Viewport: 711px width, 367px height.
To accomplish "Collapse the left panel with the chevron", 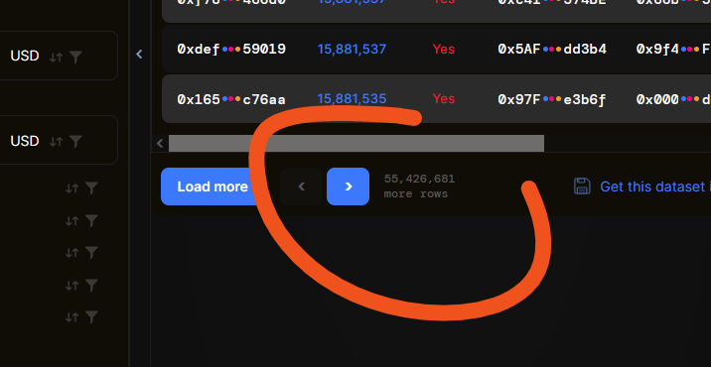I will (139, 55).
